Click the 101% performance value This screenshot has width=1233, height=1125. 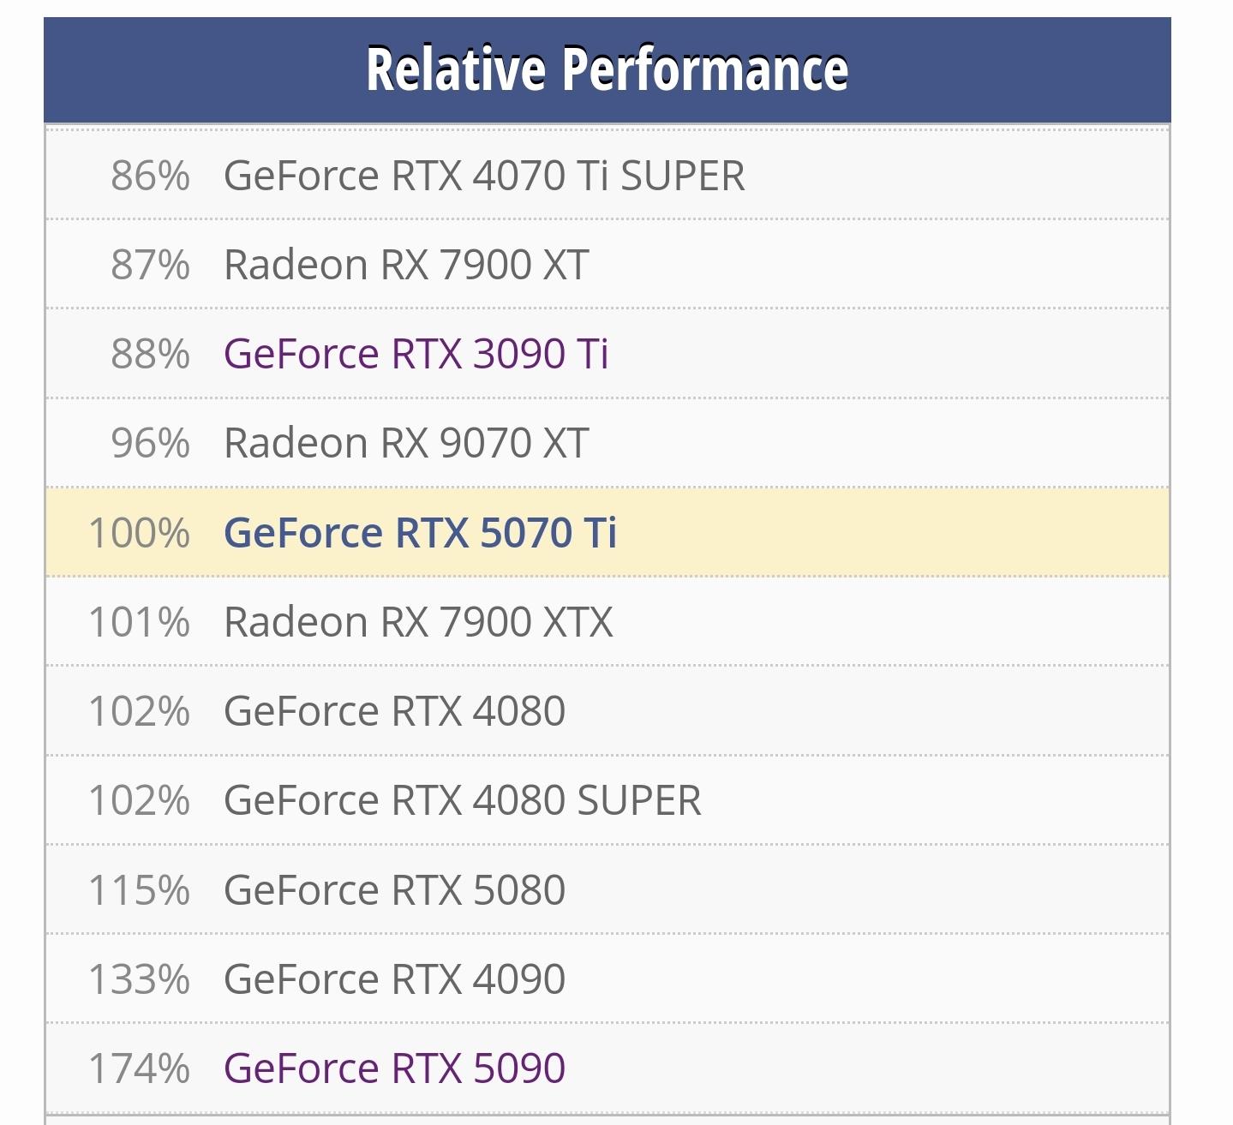coord(139,622)
